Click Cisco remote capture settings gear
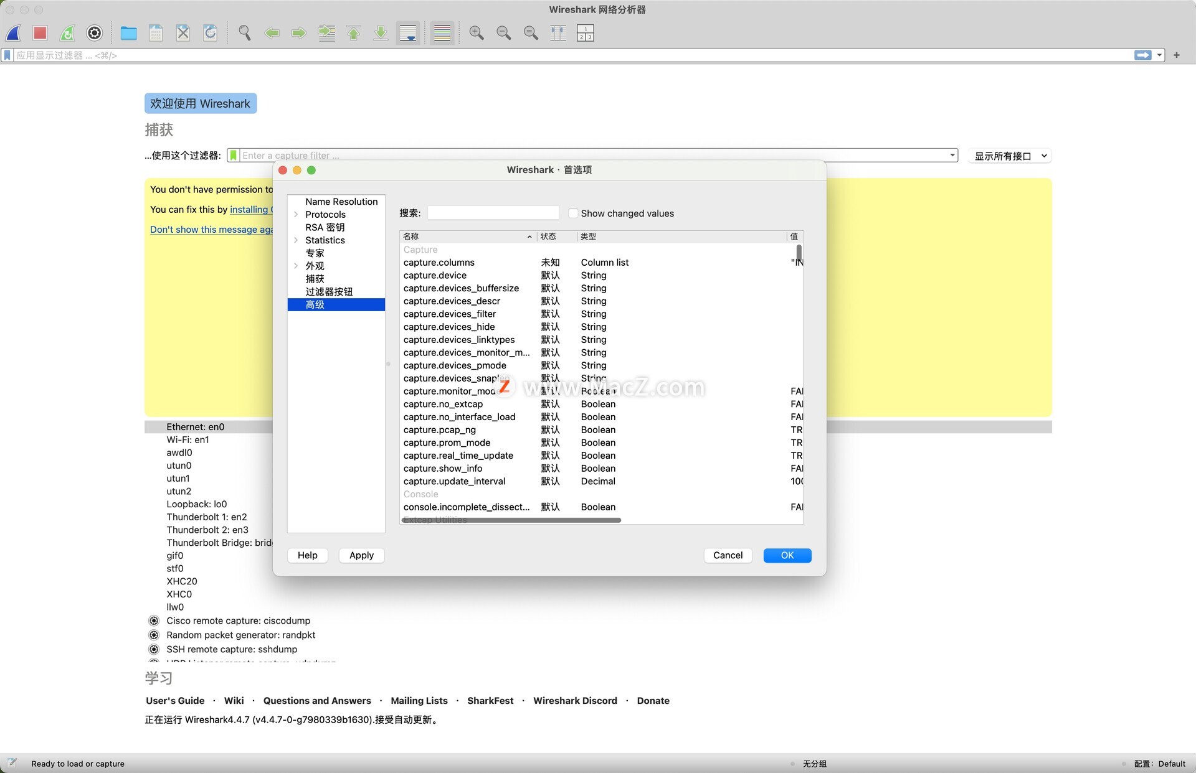The image size is (1196, 773). click(154, 621)
